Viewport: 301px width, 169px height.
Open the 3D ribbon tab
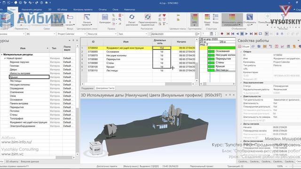(x=50, y=9)
